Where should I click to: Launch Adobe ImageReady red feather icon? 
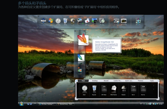pos(83,39)
